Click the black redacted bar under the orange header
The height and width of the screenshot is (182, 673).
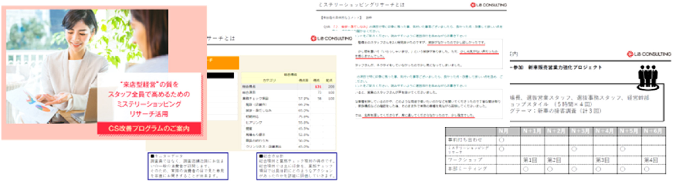(x=220, y=75)
